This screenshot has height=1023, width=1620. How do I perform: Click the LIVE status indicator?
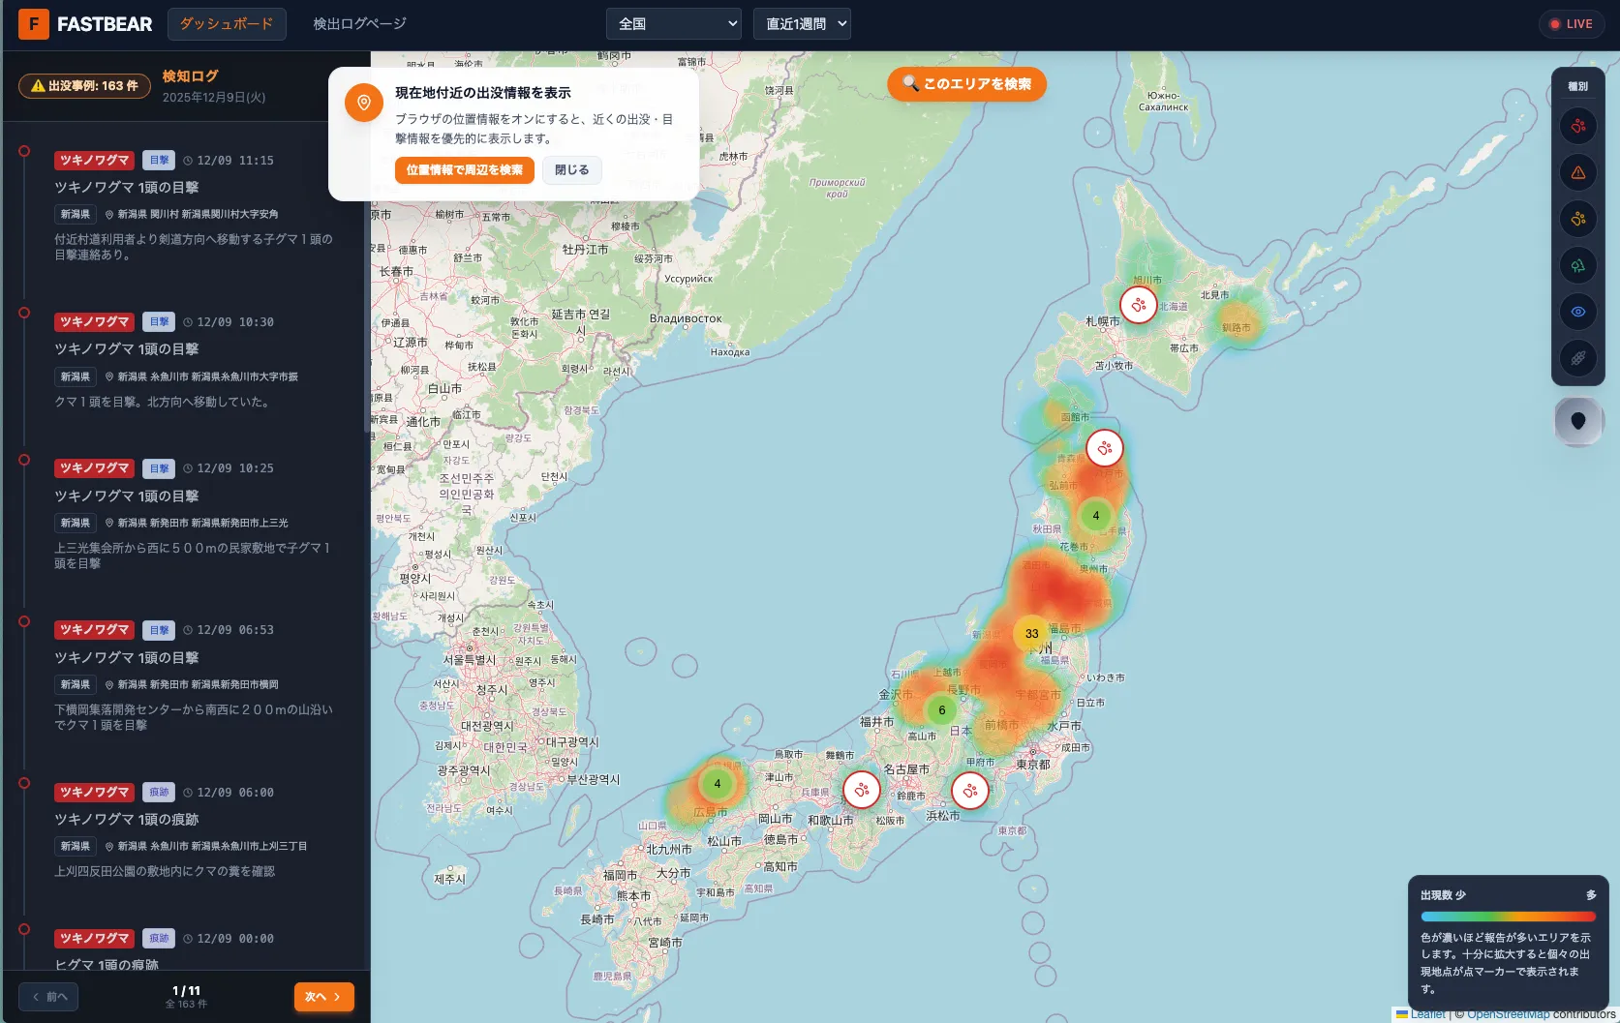(1571, 24)
